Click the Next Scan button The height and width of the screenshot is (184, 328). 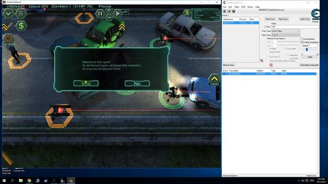(283, 19)
